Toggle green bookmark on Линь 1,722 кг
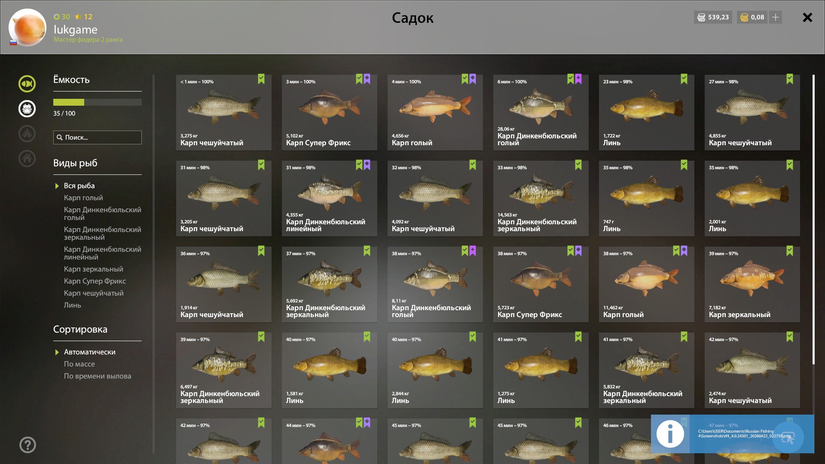 (684, 79)
